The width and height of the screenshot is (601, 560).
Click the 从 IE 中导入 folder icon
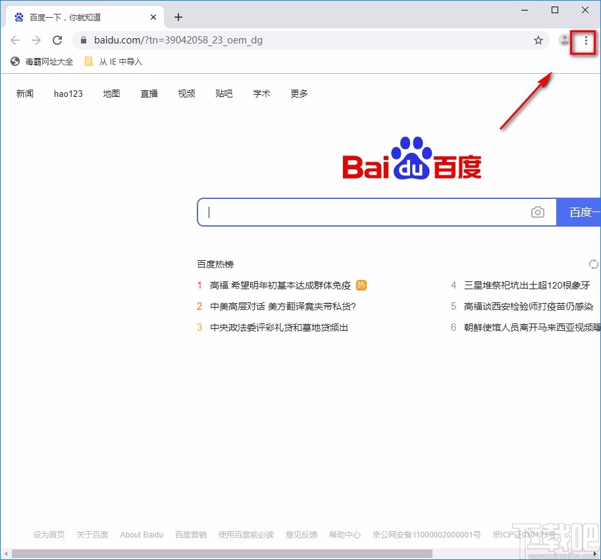(89, 61)
